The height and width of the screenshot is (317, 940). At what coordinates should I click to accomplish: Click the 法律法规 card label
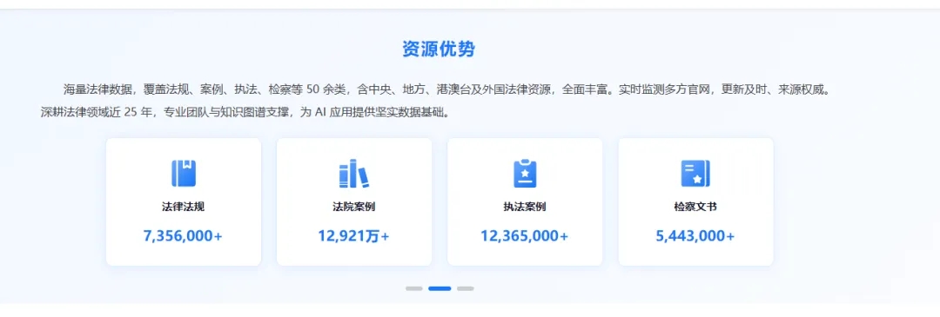click(184, 207)
